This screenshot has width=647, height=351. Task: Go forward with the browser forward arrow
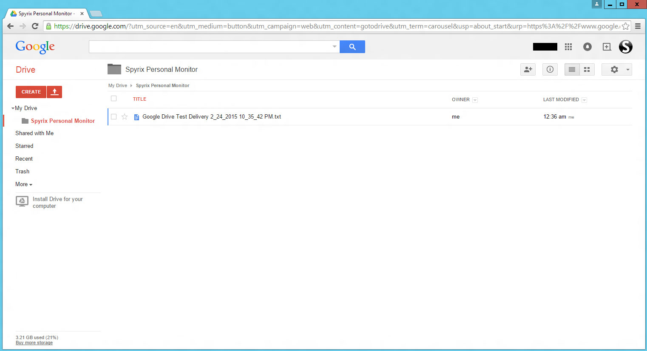(23, 26)
